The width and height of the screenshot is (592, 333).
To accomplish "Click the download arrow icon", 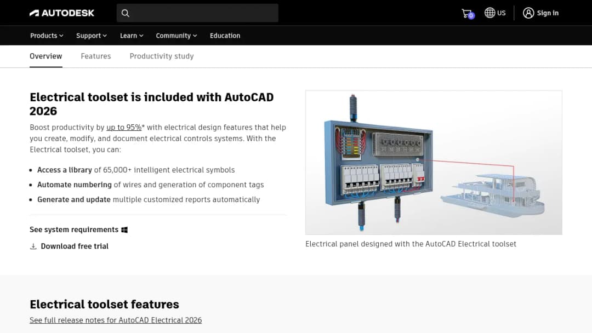I will click(x=33, y=246).
